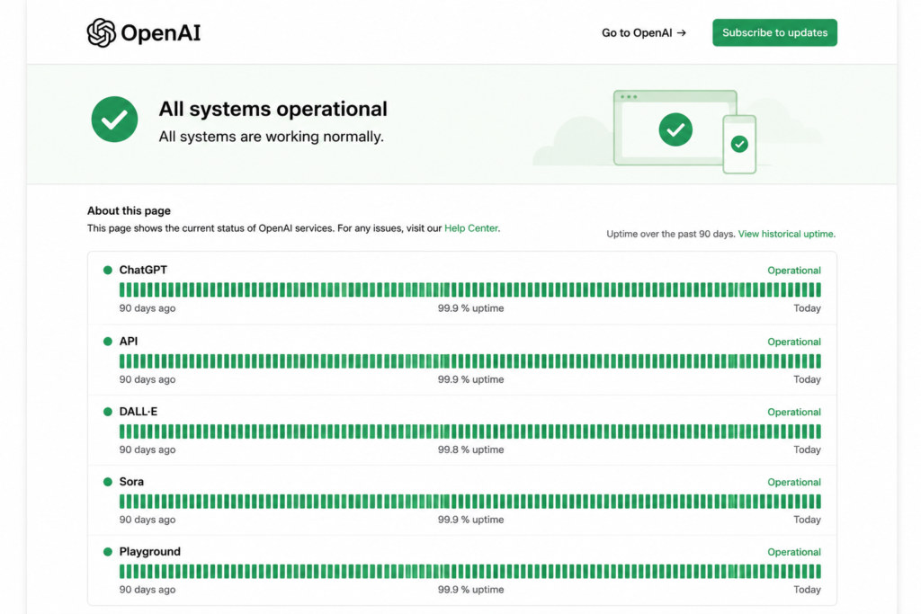Click the About this page heading

pyautogui.click(x=130, y=210)
